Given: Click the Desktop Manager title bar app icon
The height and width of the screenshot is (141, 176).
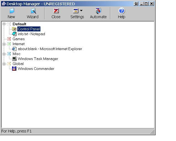Looking at the screenshot, I should (x=4, y=4).
